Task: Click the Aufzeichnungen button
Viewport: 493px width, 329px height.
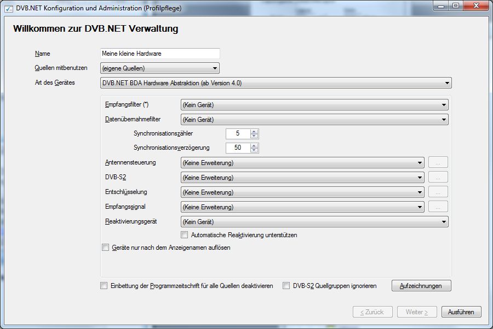Action: (x=421, y=286)
